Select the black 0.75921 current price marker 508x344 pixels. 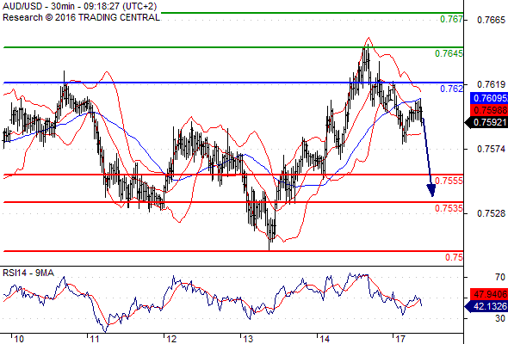click(x=486, y=122)
